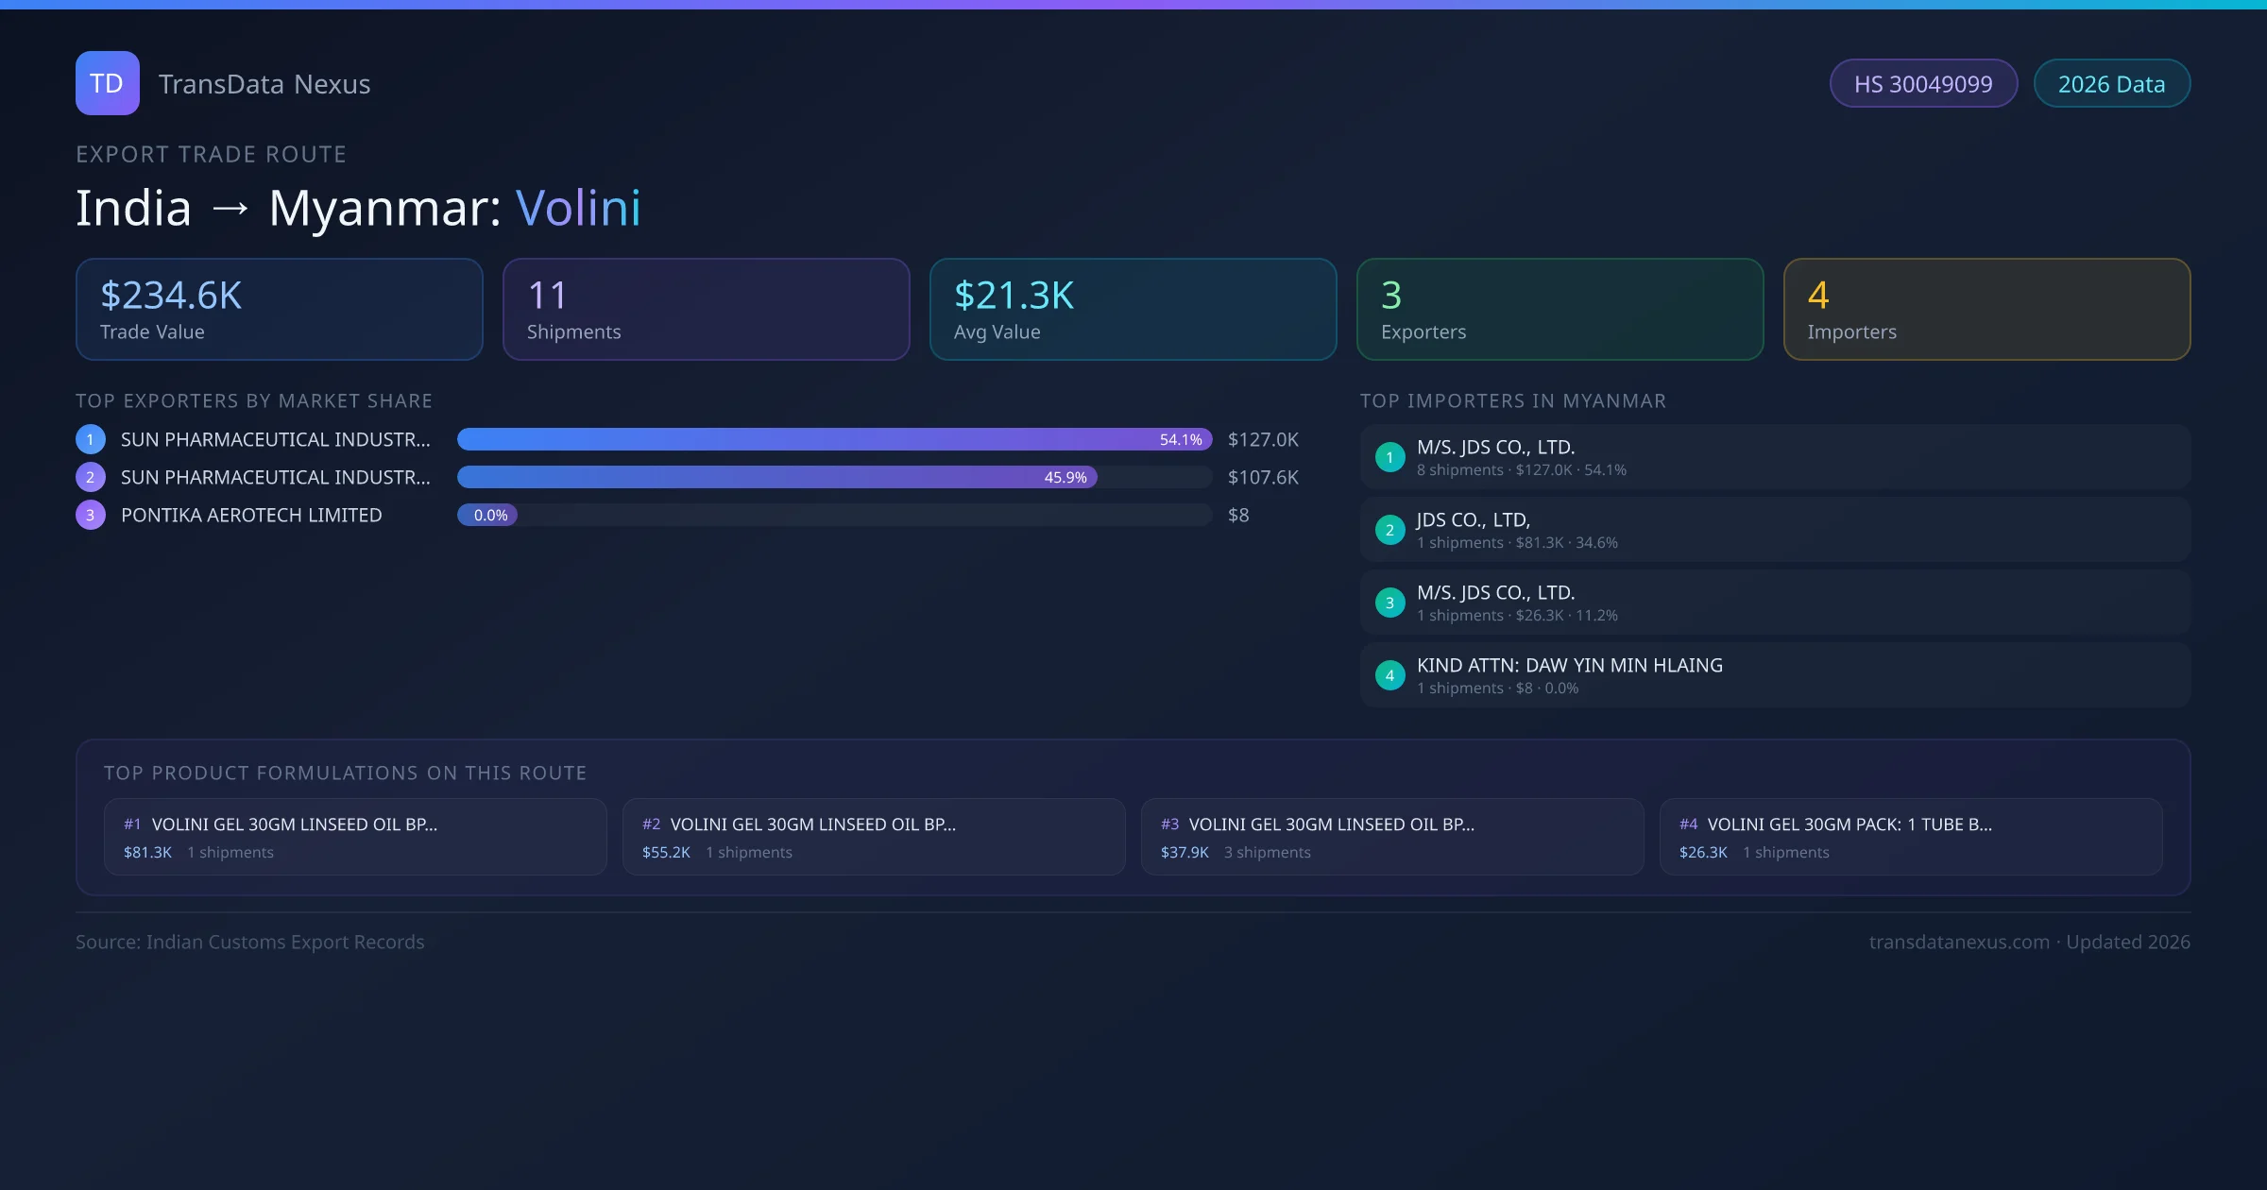The height and width of the screenshot is (1190, 2267).
Task: Click transdatanexus.com footer link
Action: tap(1959, 942)
